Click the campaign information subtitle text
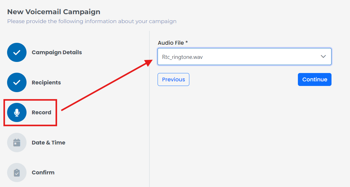Viewport: 350px width, 187px height. click(x=92, y=21)
